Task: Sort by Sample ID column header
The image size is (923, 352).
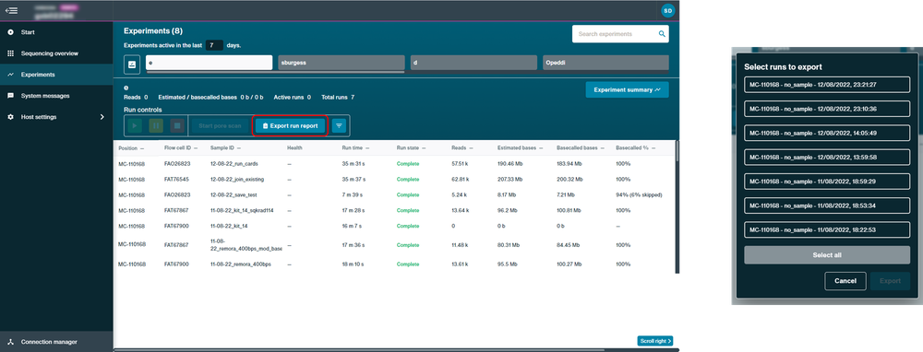Action: pos(225,148)
